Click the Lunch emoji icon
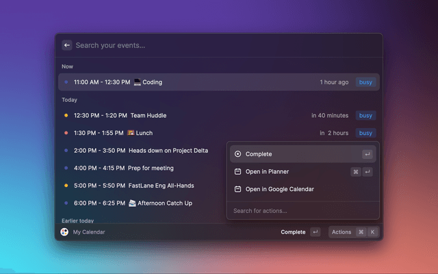 [131, 133]
